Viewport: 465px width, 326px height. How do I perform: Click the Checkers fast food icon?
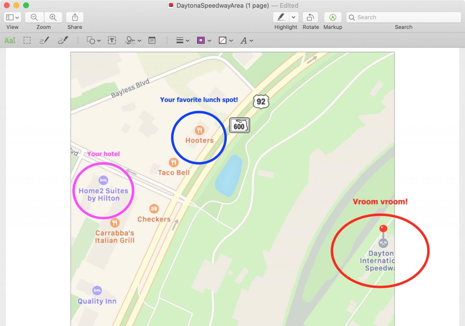click(154, 209)
